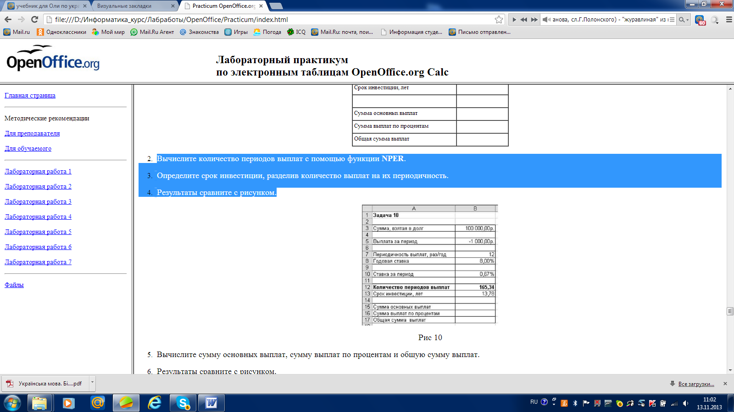Play music with the toolbar play button
The height and width of the screenshot is (412, 734).
tap(514, 20)
